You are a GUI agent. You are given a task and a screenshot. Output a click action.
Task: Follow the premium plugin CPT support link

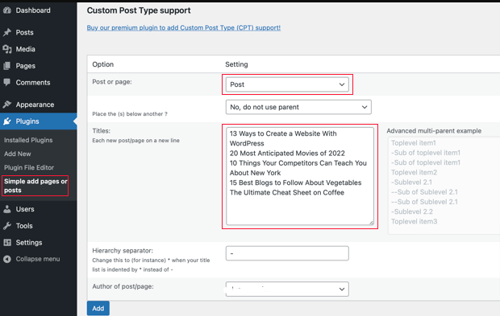coord(184,27)
